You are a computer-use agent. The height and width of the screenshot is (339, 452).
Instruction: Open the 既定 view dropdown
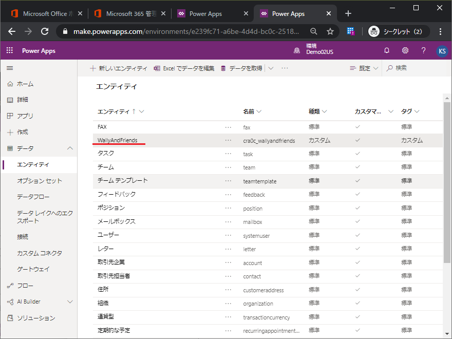point(364,68)
